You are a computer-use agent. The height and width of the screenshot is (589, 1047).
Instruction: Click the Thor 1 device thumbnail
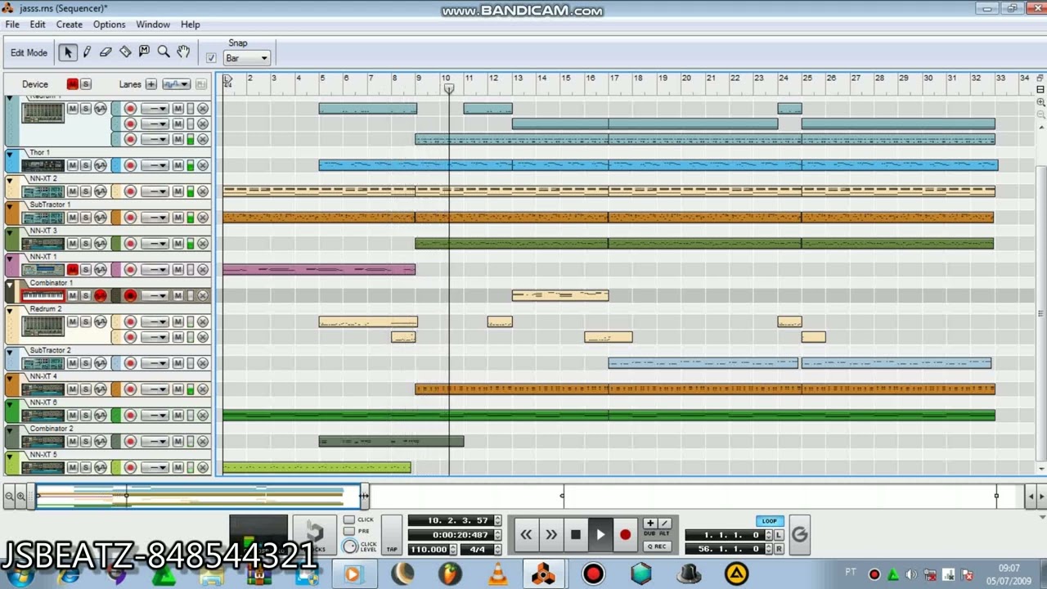pyautogui.click(x=43, y=165)
